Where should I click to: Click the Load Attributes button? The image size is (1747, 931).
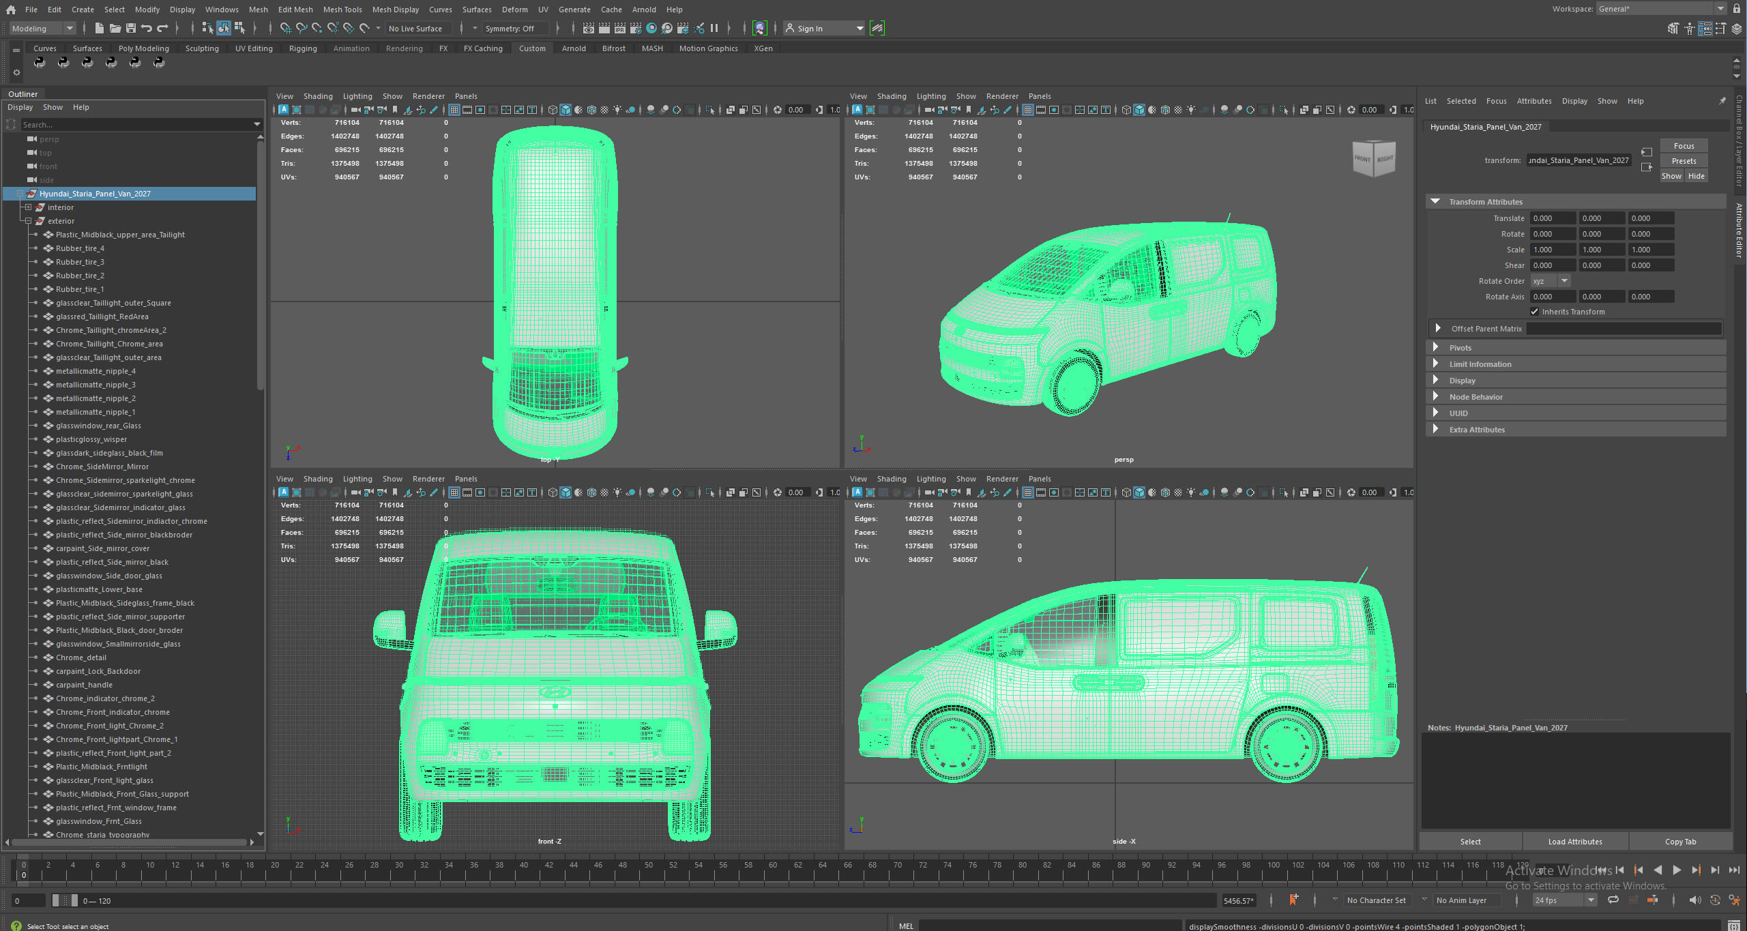[1575, 842]
